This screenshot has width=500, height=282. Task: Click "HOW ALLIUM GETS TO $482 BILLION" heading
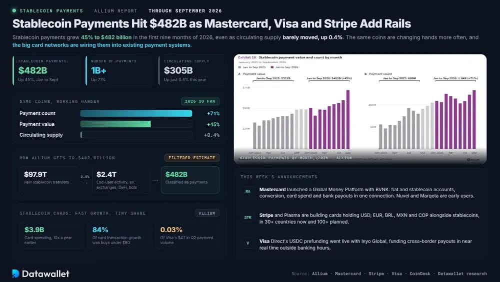pos(67,158)
